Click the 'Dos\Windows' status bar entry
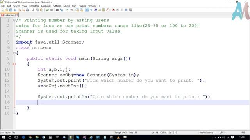This screenshot has height=140, width=250. (206, 133)
